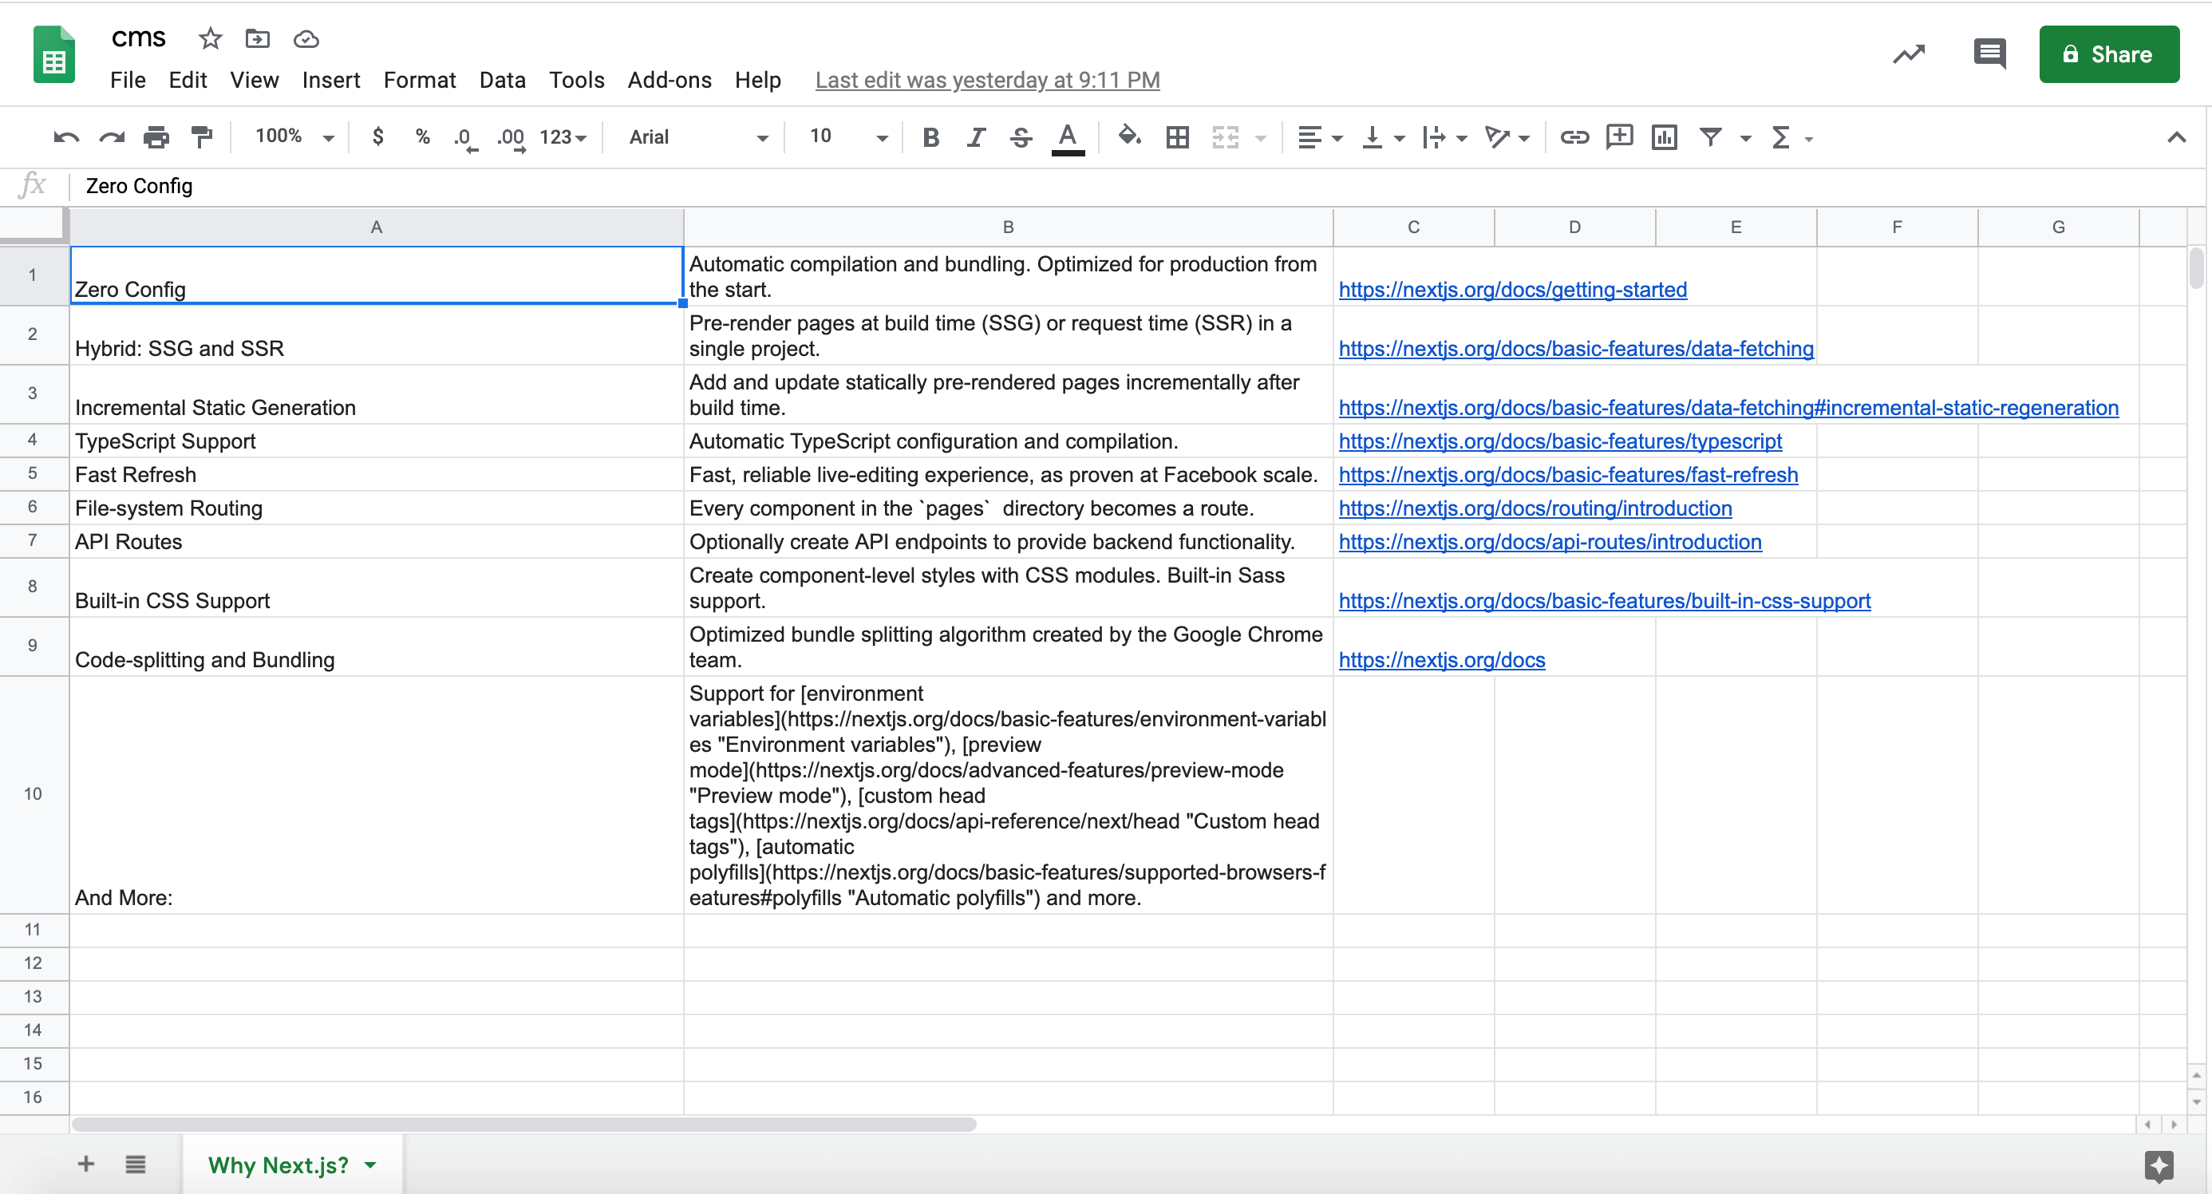Open the Format menu
The width and height of the screenshot is (2212, 1194).
pyautogui.click(x=419, y=80)
